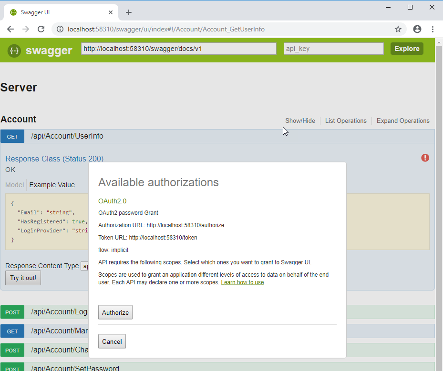Minimize the browser window
Viewport: 443px width, 371px height.
point(388,7)
